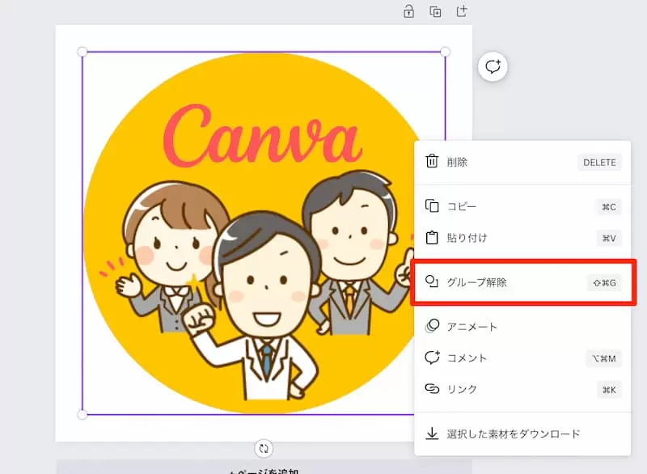Screen dimensions: 647x474
Task: Choose リンク from the context menu
Action: [522, 389]
